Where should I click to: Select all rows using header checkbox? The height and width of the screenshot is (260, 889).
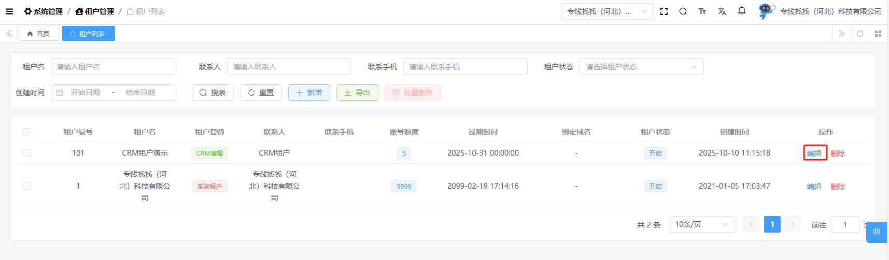point(26,132)
